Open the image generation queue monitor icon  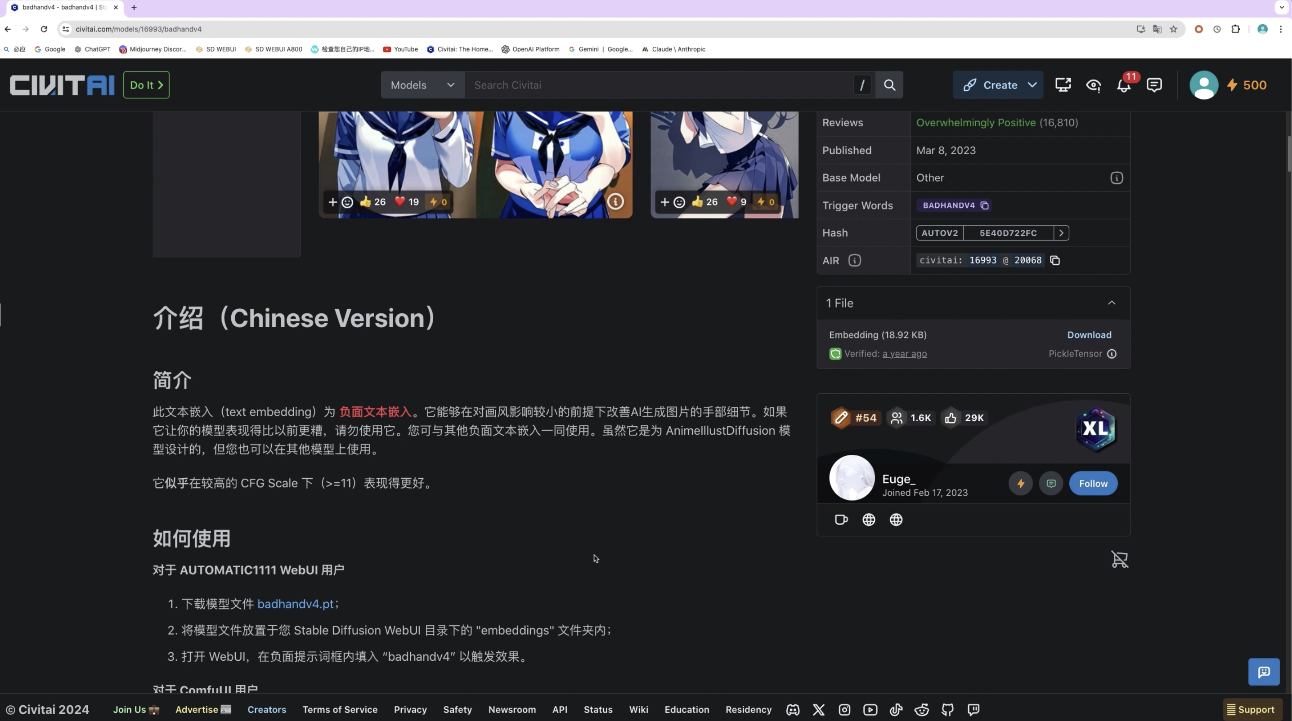(1063, 85)
